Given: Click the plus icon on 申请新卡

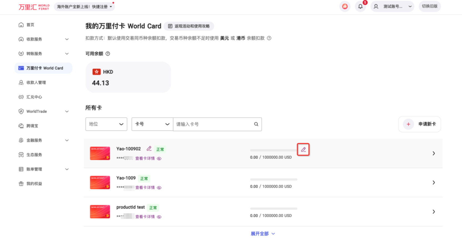Looking at the screenshot, I should (408, 124).
